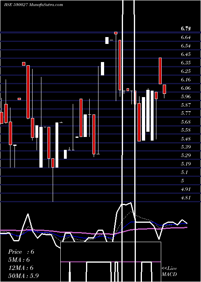Click the 6.25 price axis label
Image resolution: width=201 pixels, height=282 pixels.
[x=186, y=71]
